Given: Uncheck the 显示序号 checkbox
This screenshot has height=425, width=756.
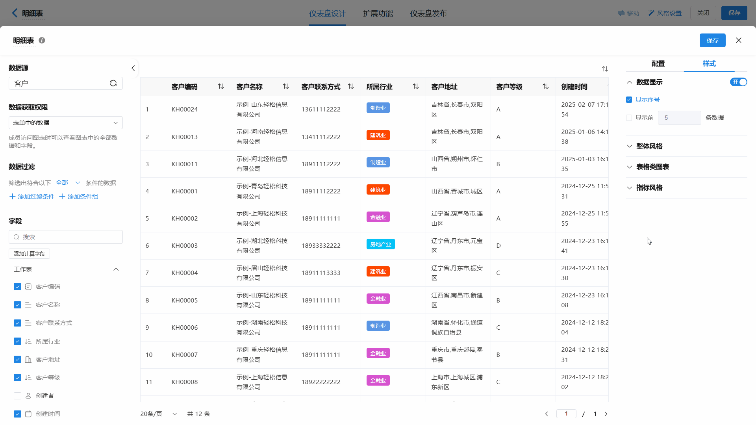Looking at the screenshot, I should tap(629, 100).
